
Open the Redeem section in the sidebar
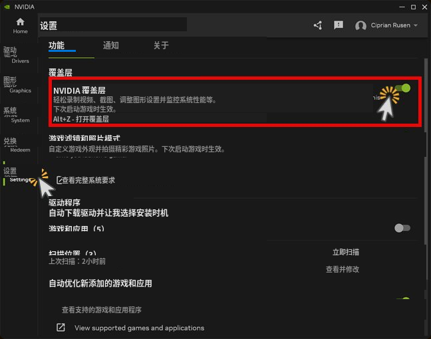tap(17, 145)
